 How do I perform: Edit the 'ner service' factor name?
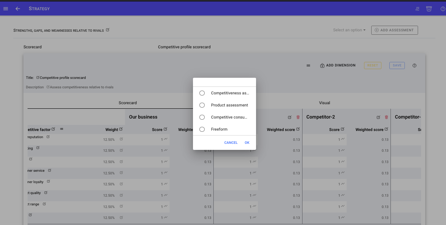click(49, 170)
